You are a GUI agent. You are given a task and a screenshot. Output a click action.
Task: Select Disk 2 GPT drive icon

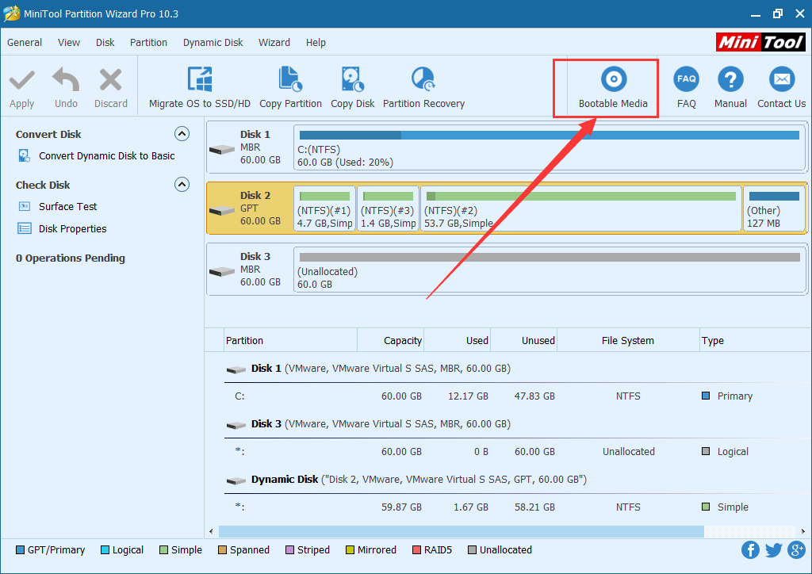point(222,210)
